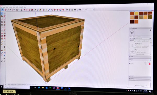
Task: Open File Explorer from the taskbar
Action: (43, 88)
